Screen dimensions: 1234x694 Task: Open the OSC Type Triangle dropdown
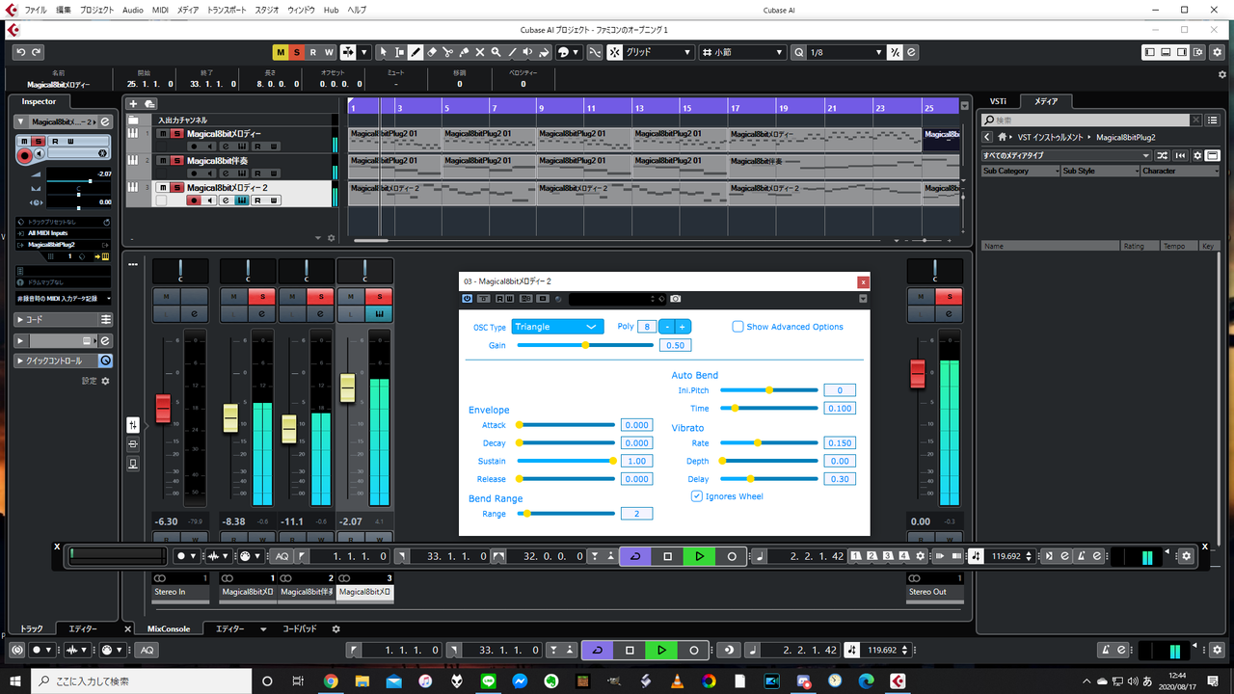558,327
